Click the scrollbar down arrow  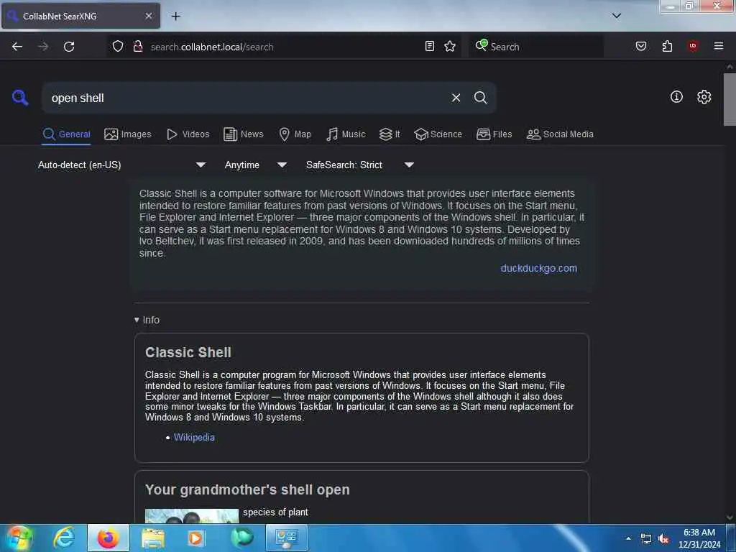(730, 517)
